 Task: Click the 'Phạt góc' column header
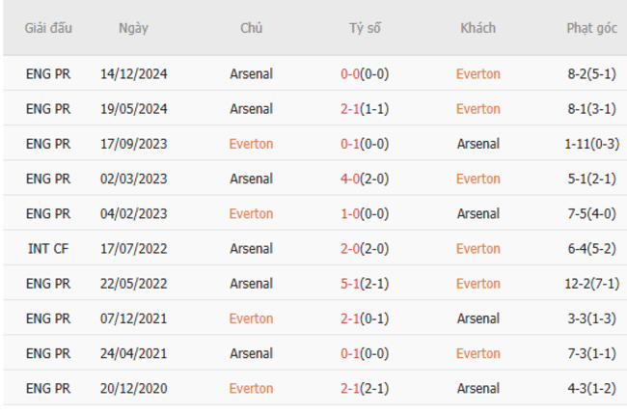pos(591,28)
